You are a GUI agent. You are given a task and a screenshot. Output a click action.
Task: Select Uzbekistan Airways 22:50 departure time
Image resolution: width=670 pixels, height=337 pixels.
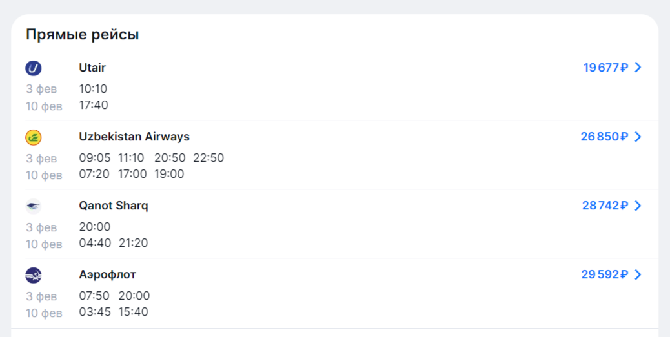point(208,158)
